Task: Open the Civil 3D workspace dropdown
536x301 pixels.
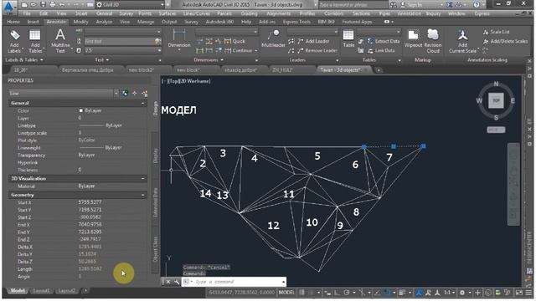Action: coord(130,5)
